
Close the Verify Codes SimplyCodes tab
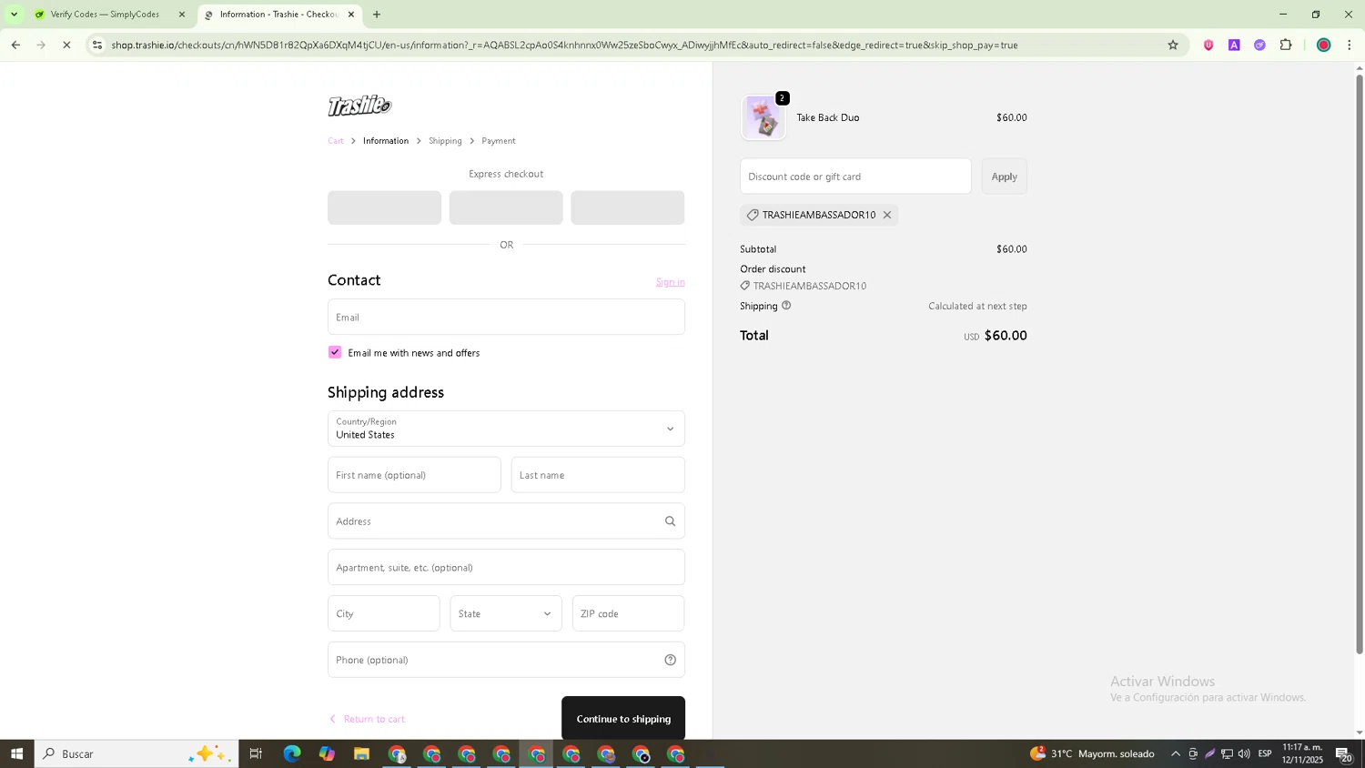(181, 15)
